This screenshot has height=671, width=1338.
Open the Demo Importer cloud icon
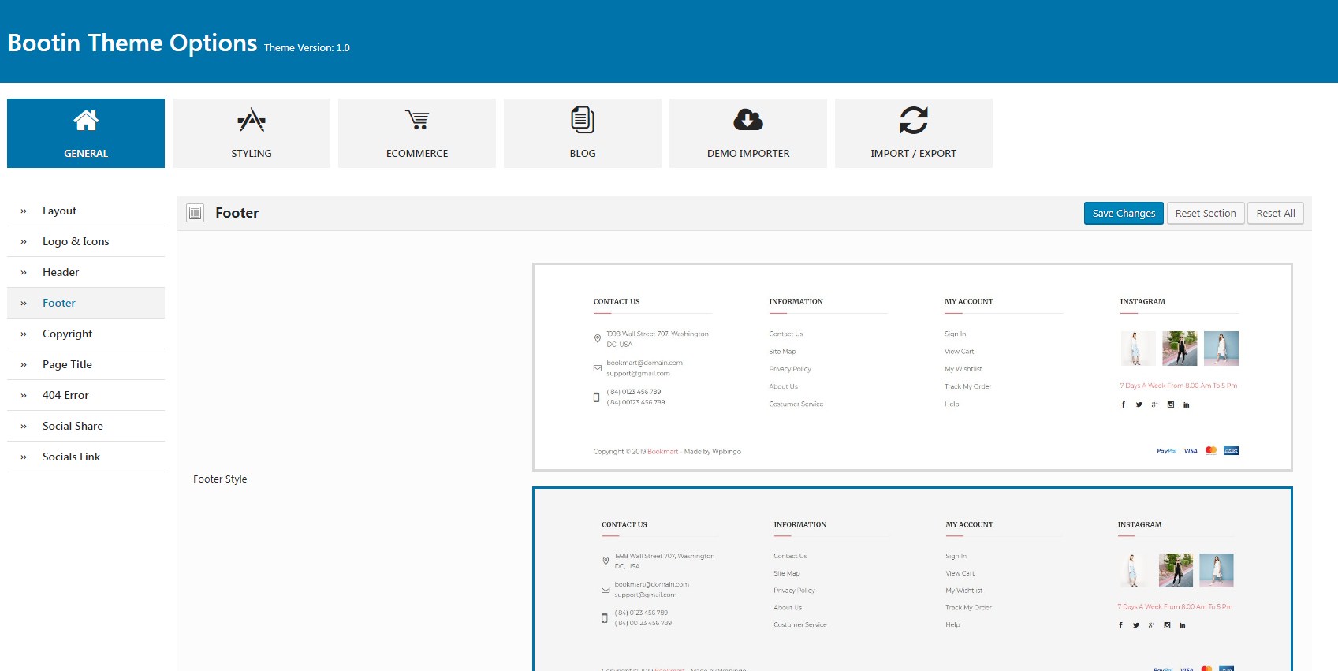tap(748, 120)
